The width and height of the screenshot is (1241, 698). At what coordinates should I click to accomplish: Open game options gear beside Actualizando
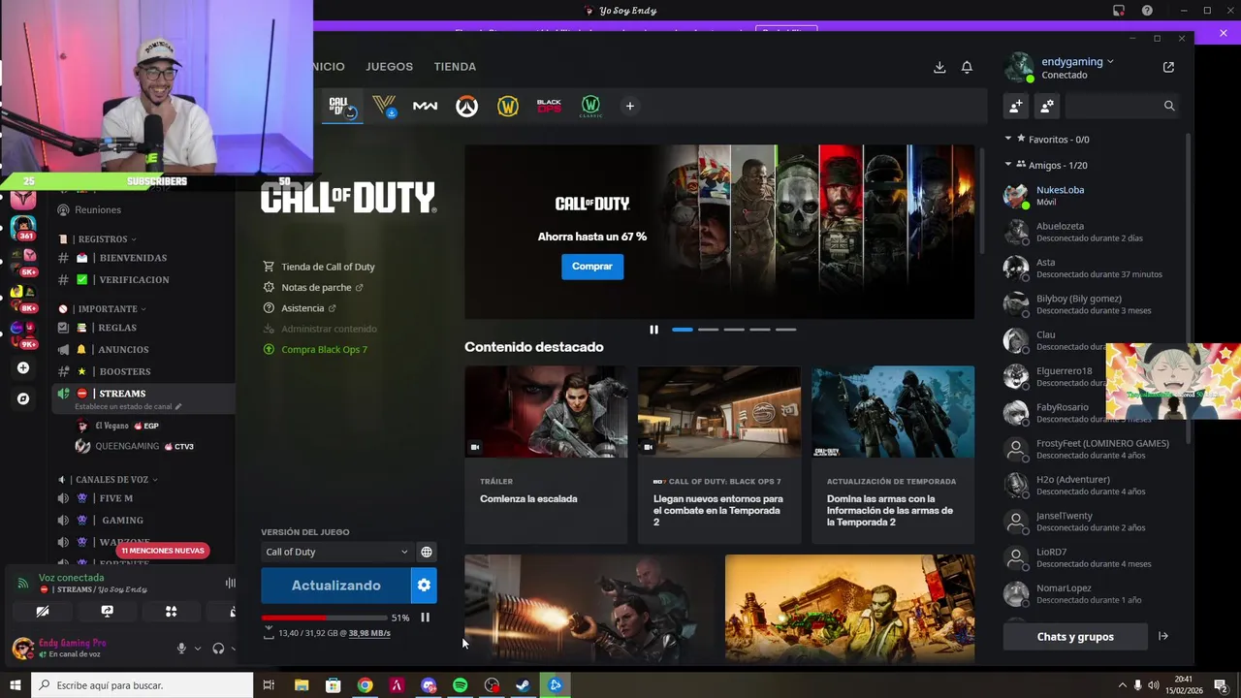click(424, 586)
